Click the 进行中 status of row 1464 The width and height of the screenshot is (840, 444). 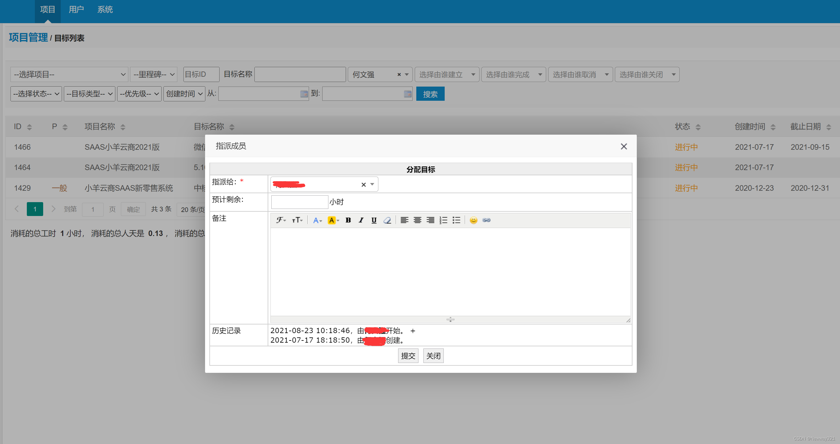click(686, 168)
